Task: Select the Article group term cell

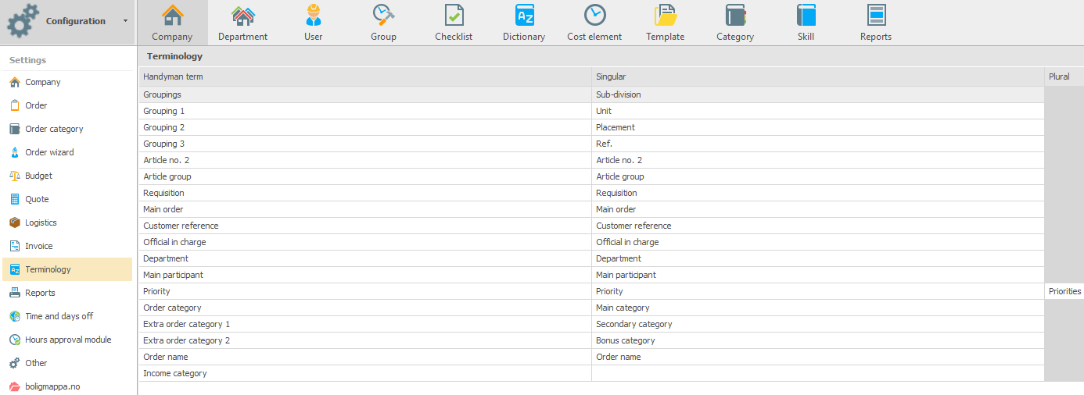Action: [365, 176]
